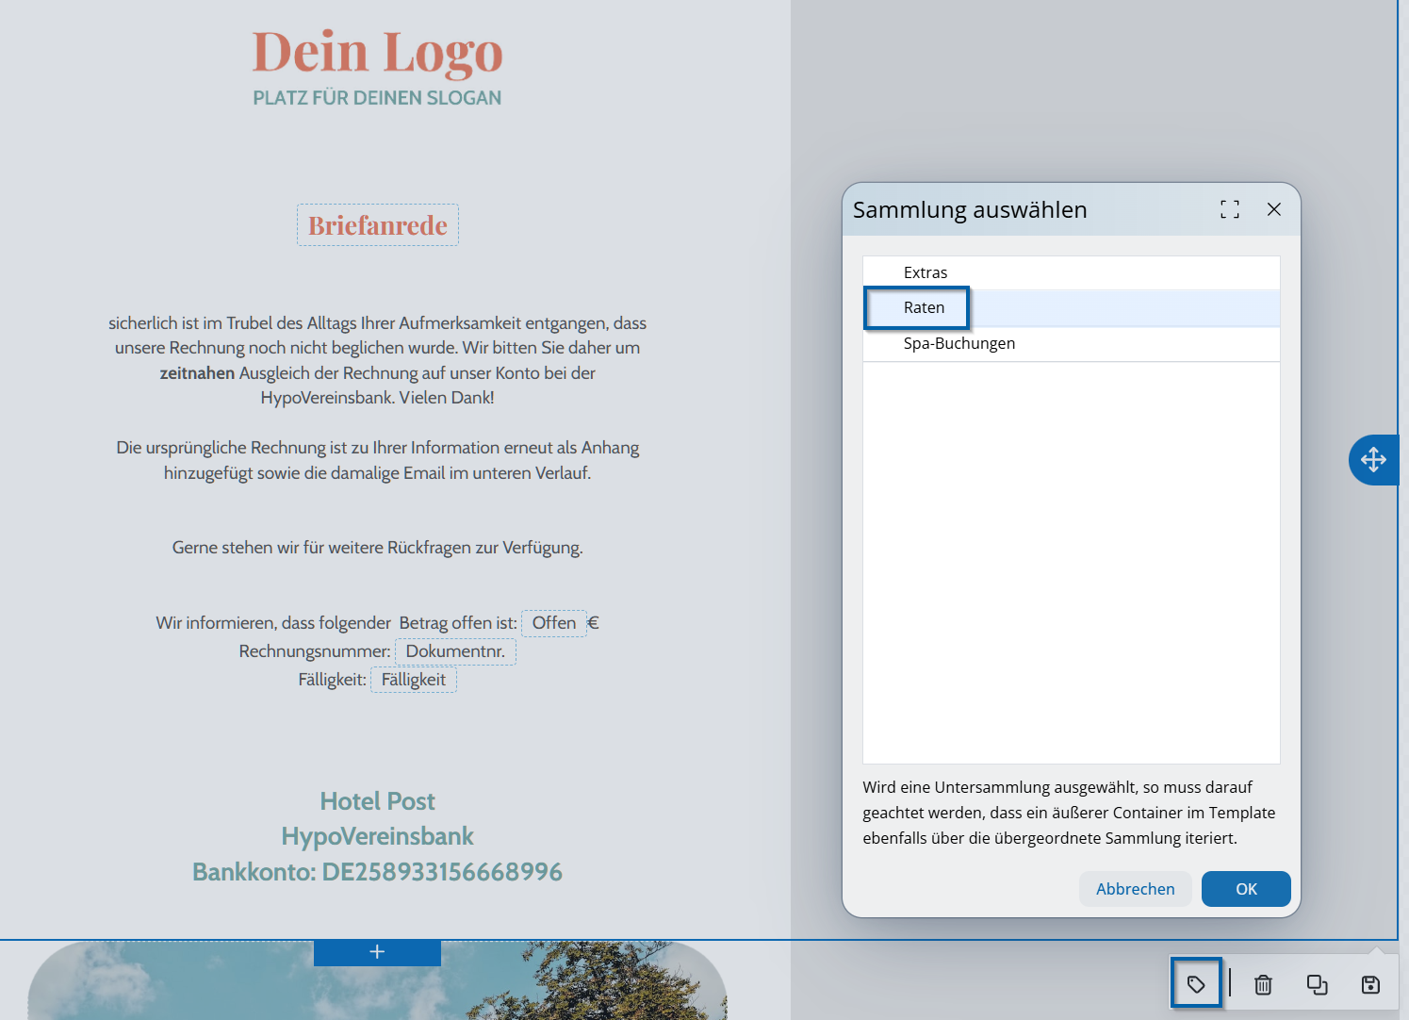The width and height of the screenshot is (1409, 1020).
Task: Click the Briefanrede placeholder field
Action: pyautogui.click(x=378, y=225)
